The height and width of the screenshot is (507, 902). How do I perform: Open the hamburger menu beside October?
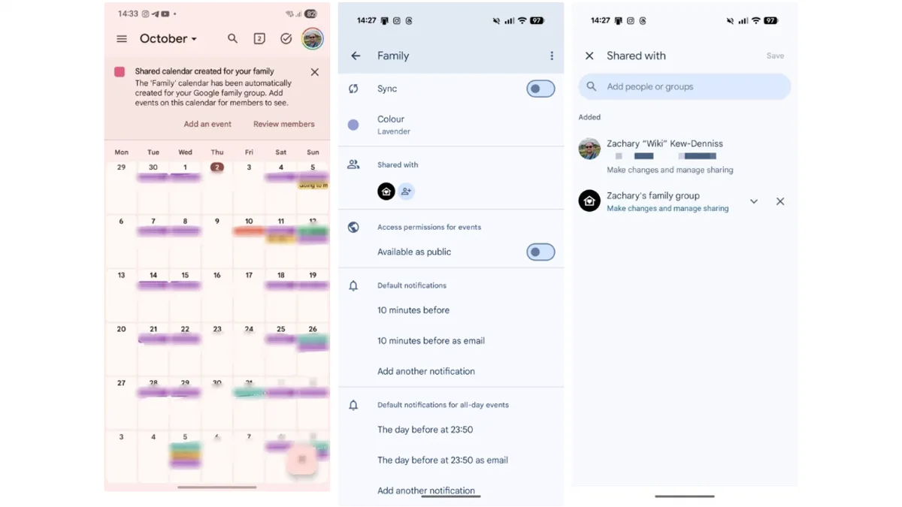(x=122, y=39)
